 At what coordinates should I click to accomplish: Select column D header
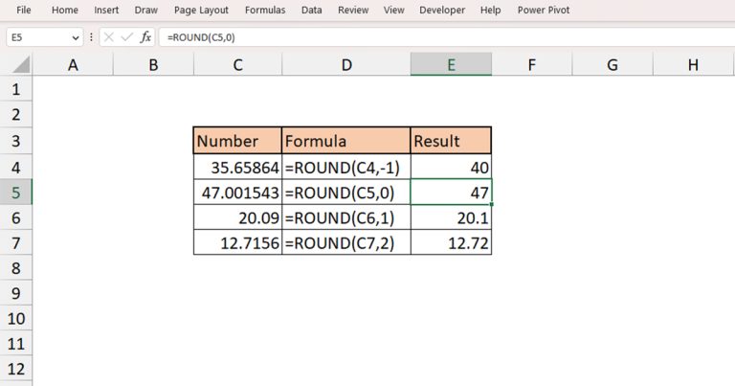click(346, 65)
